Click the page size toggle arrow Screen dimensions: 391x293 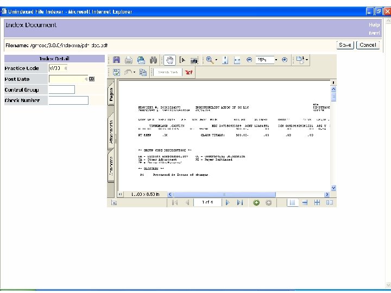point(121,194)
